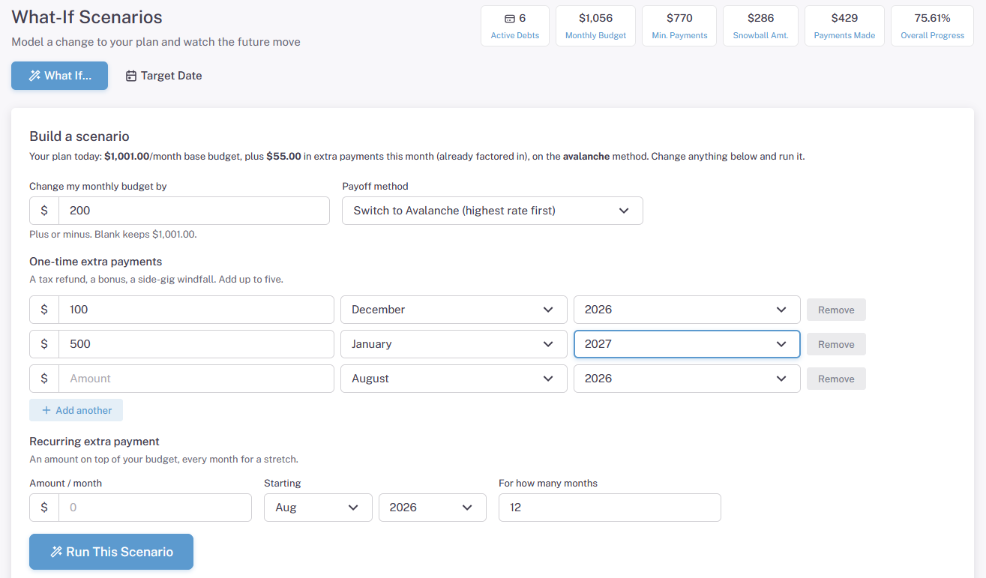986x578 pixels.
Task: Click the Active Debts stat tile
Action: 515,26
